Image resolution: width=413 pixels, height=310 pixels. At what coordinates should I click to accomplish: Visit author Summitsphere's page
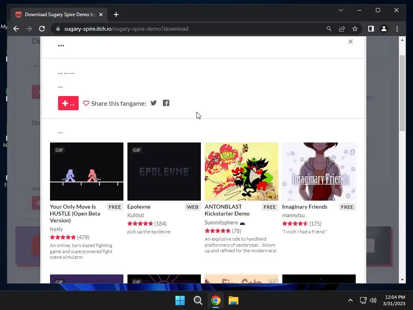[x=221, y=222]
